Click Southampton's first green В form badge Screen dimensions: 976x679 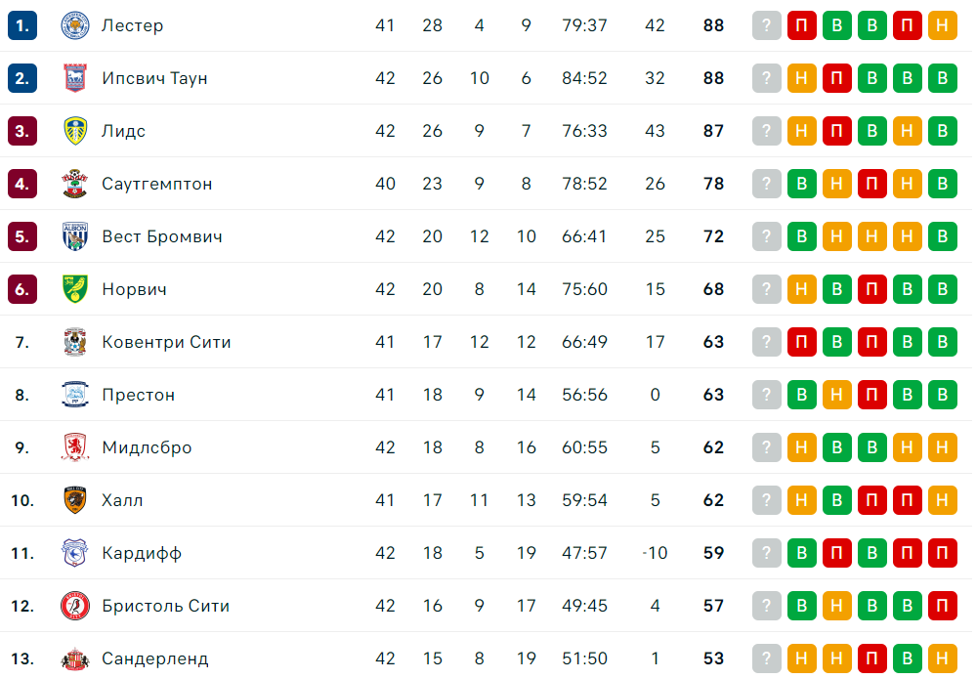802,184
